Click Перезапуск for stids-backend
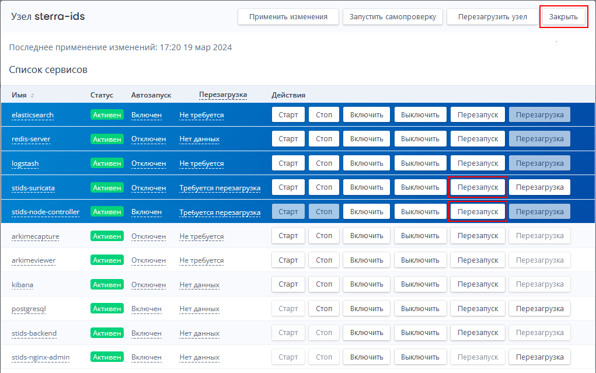The width and height of the screenshot is (596, 373). [478, 333]
